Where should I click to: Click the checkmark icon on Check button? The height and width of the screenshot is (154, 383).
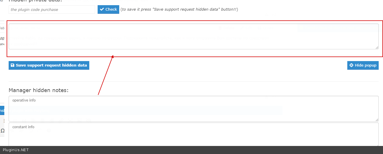click(102, 9)
